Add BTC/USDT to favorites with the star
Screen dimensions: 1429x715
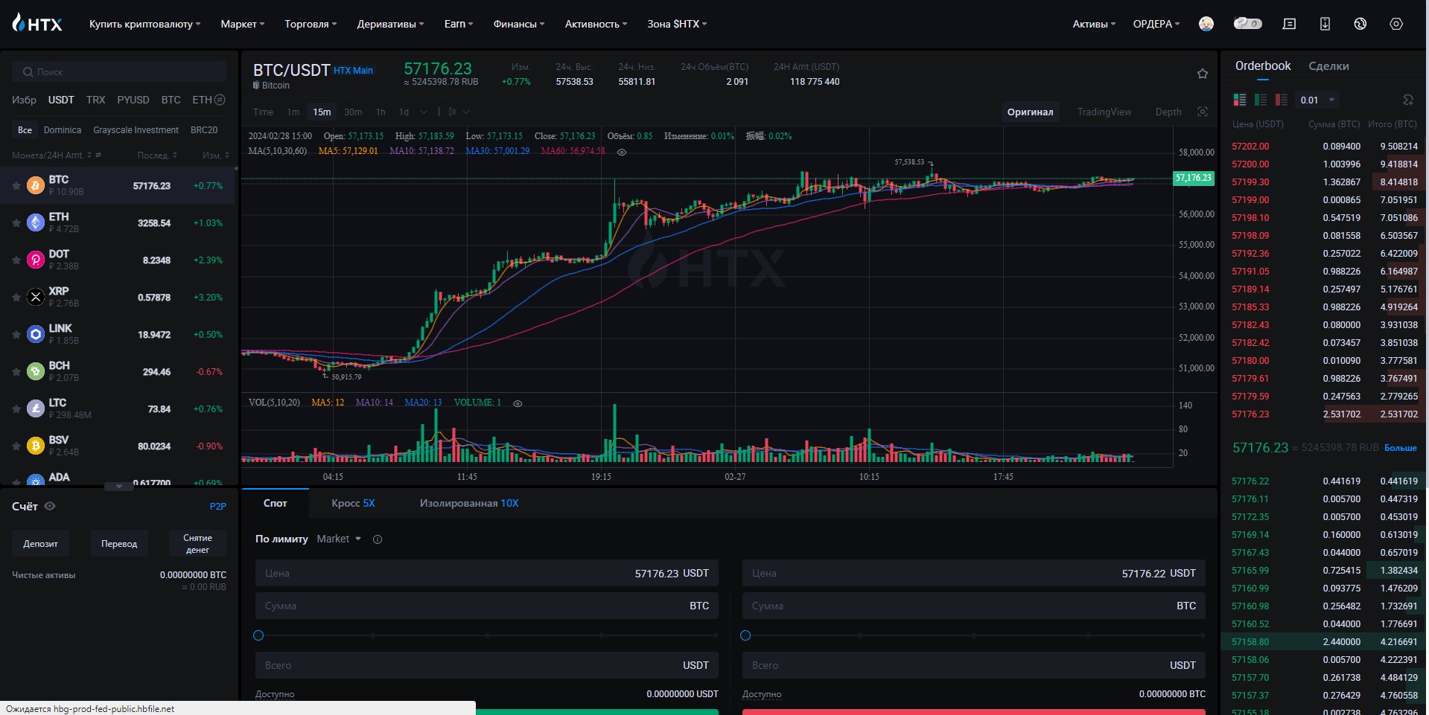click(x=1203, y=74)
